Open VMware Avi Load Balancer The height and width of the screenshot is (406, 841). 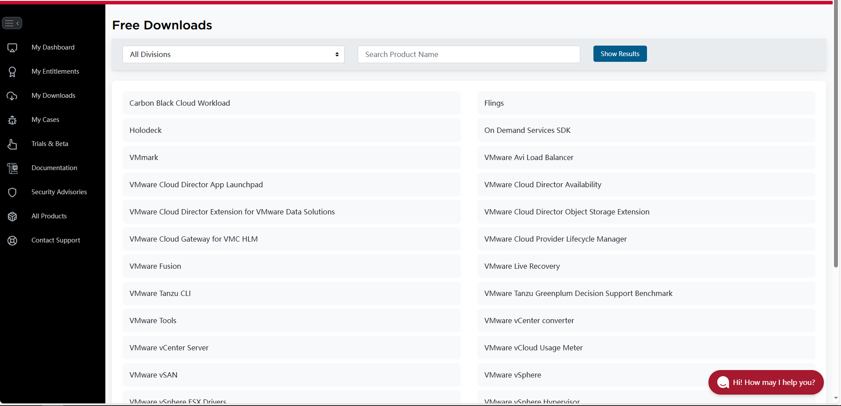(646, 157)
